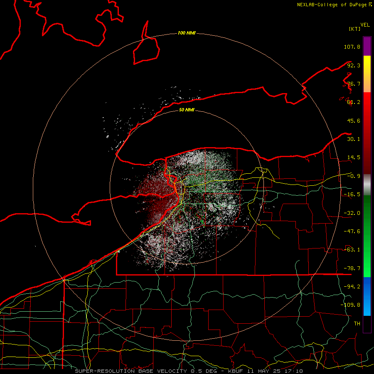Click the -78.7 legend value
The image size is (374, 374).
coord(352,268)
